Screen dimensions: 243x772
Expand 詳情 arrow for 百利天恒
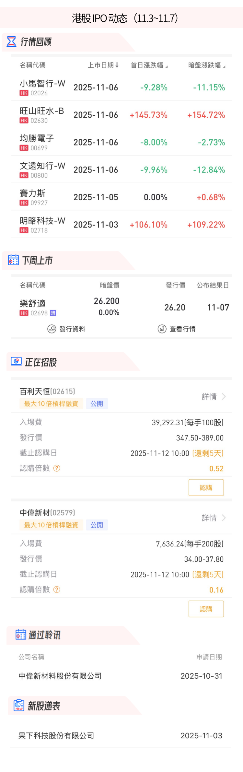tap(224, 396)
